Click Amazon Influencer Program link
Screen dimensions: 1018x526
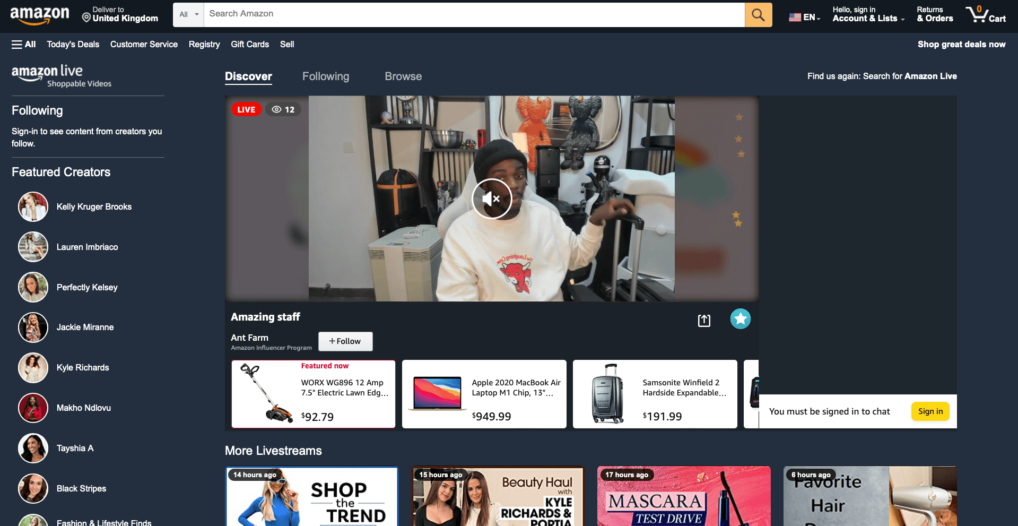pos(271,348)
